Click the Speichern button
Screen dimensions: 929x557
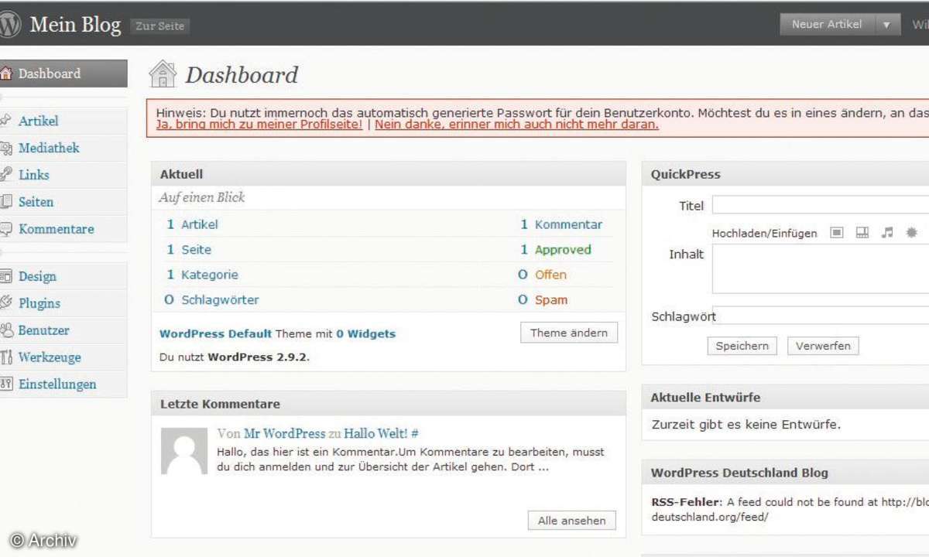point(742,346)
